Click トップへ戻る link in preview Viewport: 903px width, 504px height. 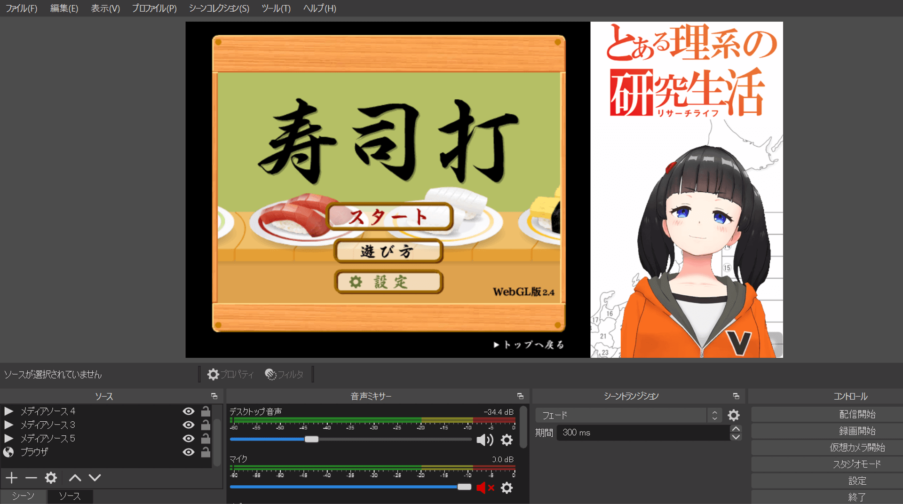click(x=529, y=345)
